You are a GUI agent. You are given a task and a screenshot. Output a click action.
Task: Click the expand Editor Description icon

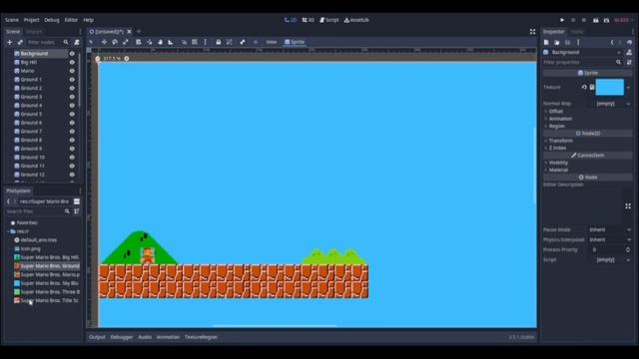click(628, 206)
